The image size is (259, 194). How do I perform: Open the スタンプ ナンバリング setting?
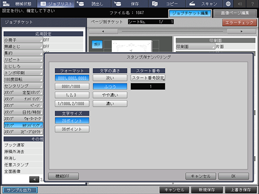tap(23, 99)
